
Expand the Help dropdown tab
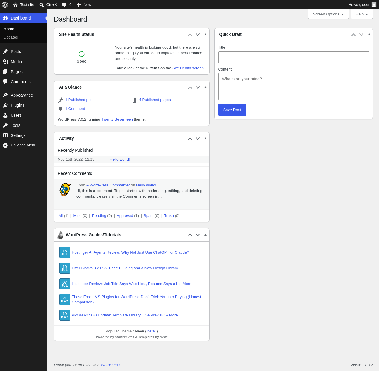click(362, 14)
